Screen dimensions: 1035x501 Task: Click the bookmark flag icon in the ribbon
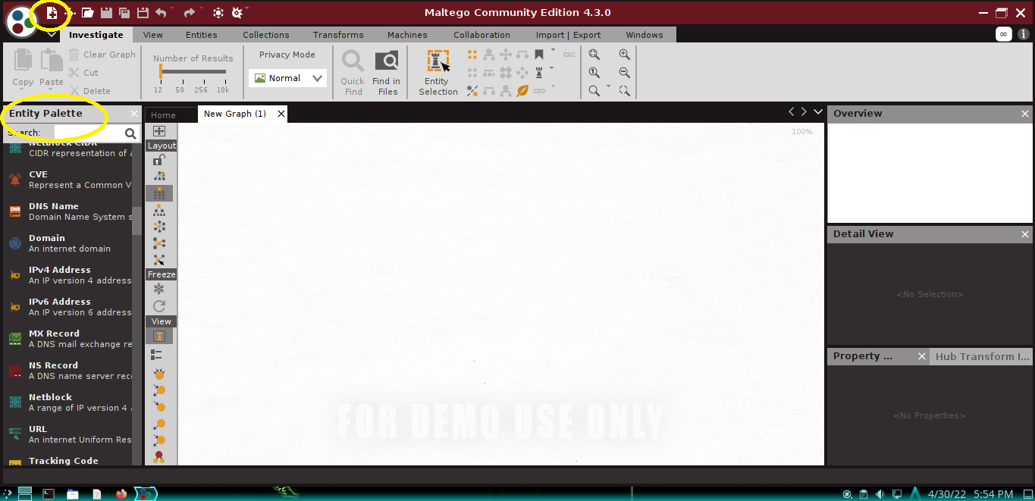(x=539, y=55)
